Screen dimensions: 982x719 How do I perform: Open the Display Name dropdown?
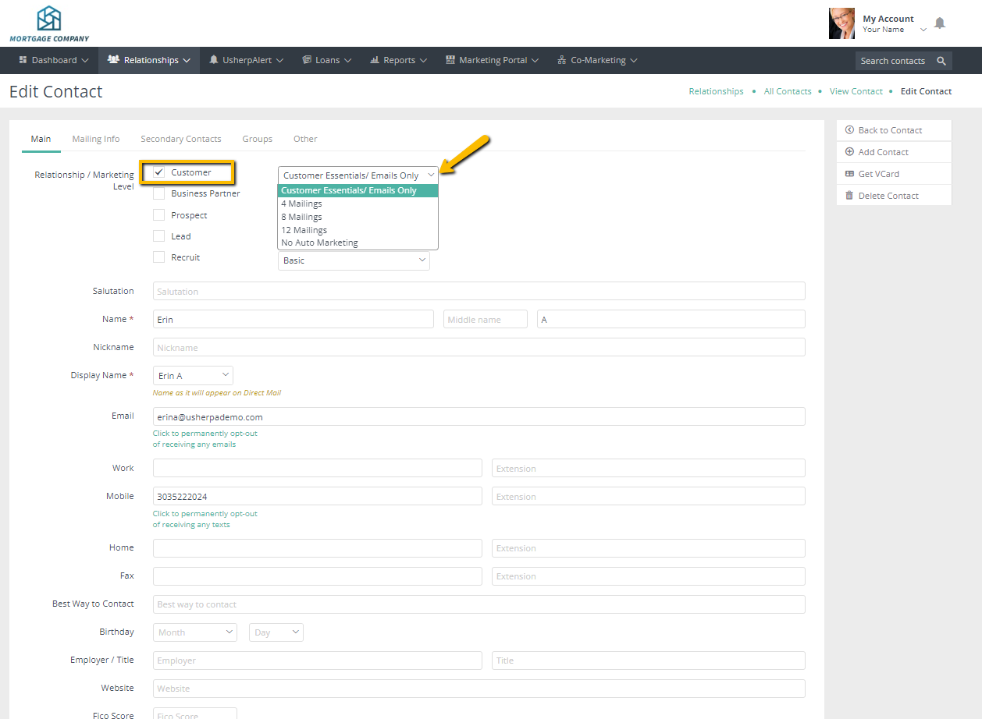[x=193, y=376]
